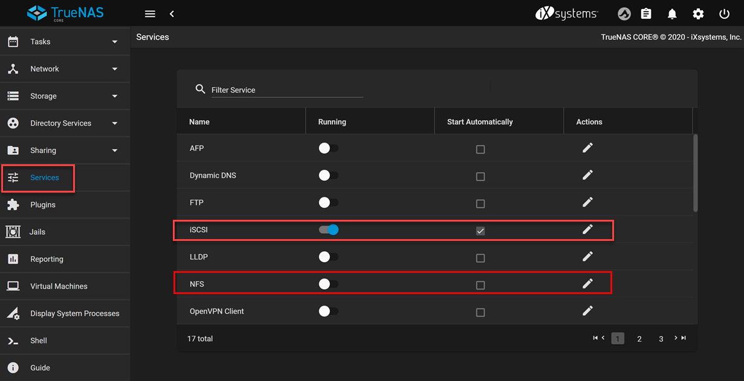This screenshot has height=381, width=744.
Task: Toggle the NFS running switch
Action: (x=328, y=284)
